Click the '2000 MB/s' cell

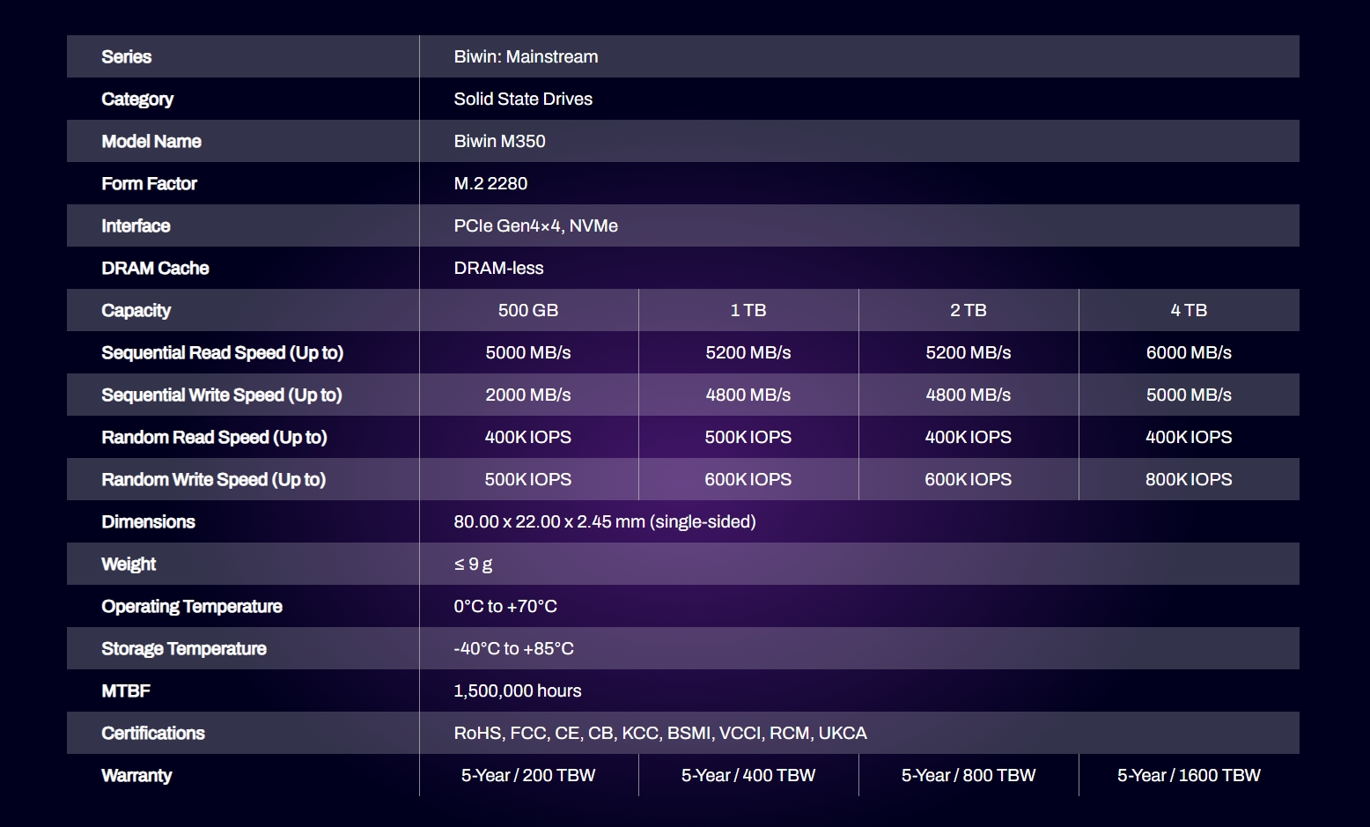click(528, 395)
